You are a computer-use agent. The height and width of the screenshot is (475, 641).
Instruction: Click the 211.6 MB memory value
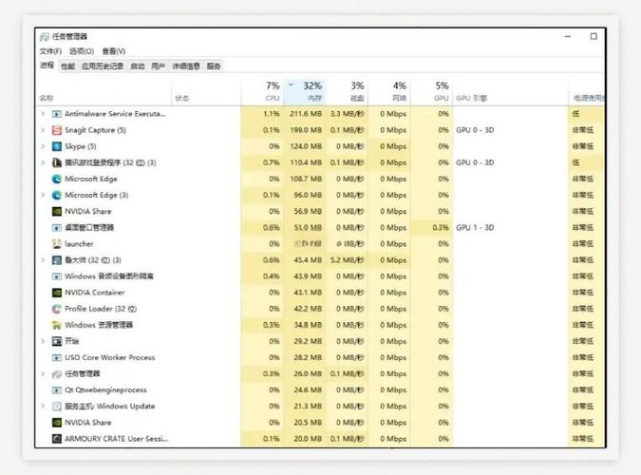(x=306, y=114)
